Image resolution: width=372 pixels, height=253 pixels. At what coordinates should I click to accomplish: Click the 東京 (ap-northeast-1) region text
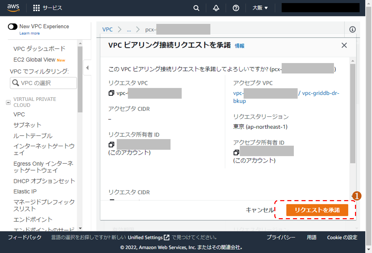point(260,127)
